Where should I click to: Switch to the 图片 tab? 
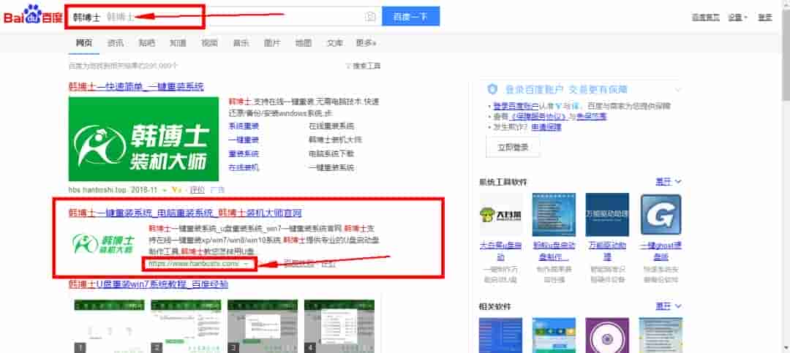click(x=271, y=43)
